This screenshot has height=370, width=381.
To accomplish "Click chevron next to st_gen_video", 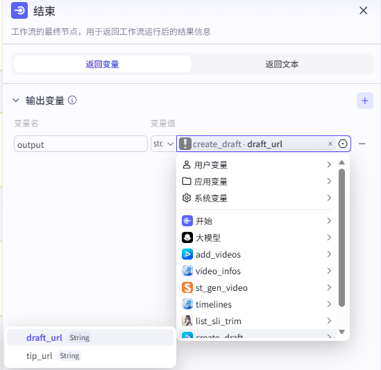I will tap(329, 287).
